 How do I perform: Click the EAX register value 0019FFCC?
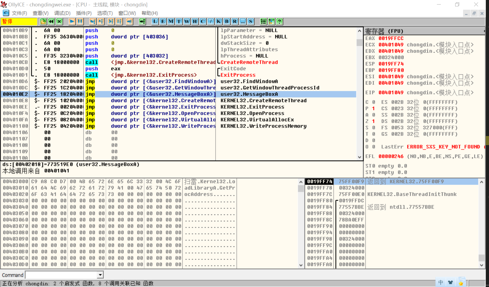(391, 38)
